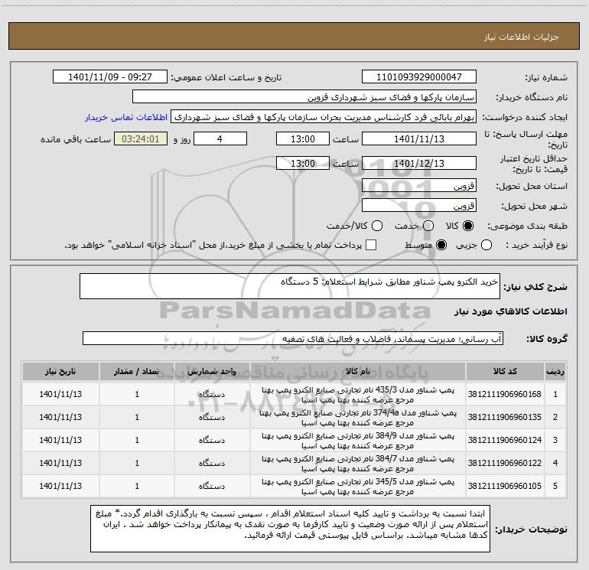The image size is (589, 570).
Task: Click the request creator field بهرام بابائی فرد
Action: [x=324, y=117]
